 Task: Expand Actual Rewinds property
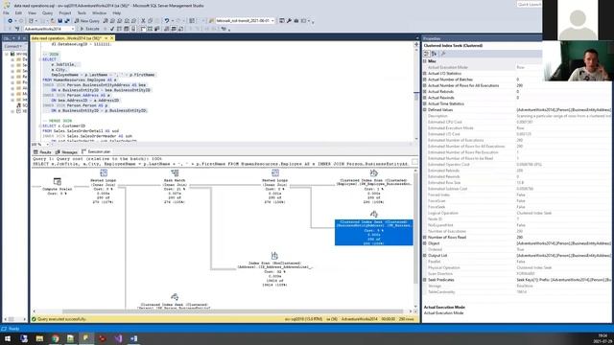[425, 98]
